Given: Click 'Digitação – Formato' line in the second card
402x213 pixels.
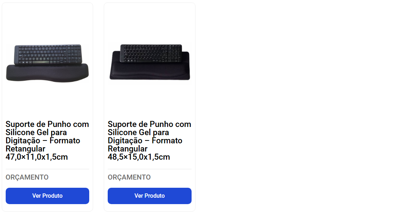Looking at the screenshot, I should pyautogui.click(x=145, y=140).
